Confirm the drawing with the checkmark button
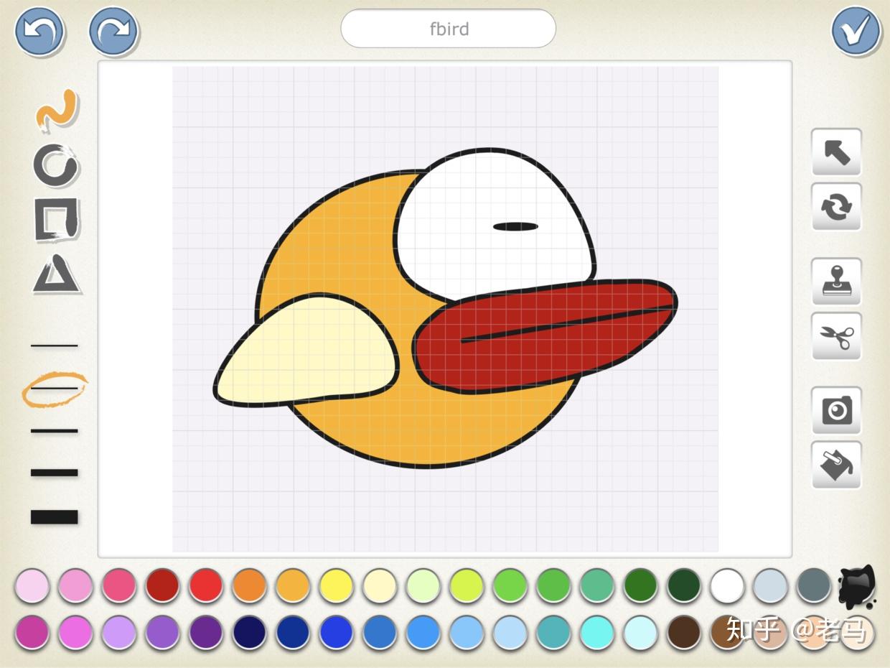 click(x=854, y=32)
